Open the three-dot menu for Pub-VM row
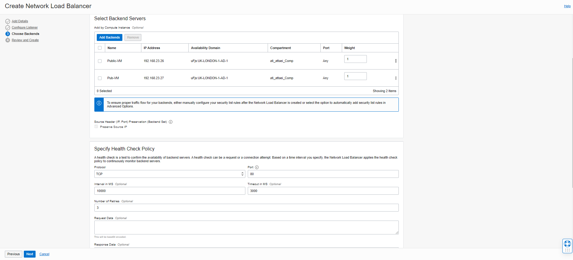 395,78
